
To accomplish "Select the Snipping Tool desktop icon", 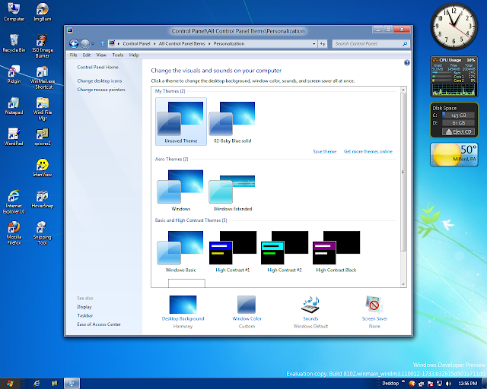I will (x=43, y=233).
